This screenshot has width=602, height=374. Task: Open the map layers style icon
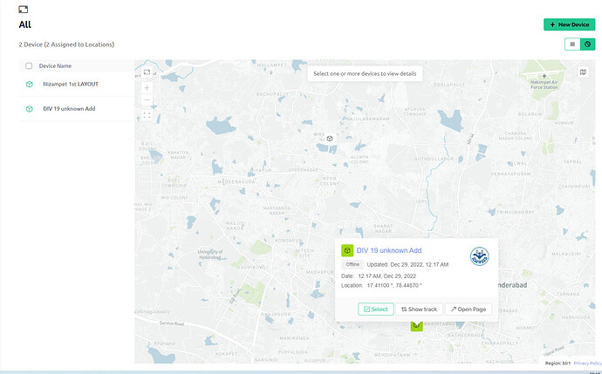583,72
